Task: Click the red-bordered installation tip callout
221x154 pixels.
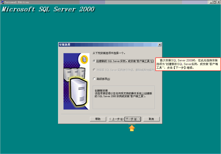Action: coord(188,64)
